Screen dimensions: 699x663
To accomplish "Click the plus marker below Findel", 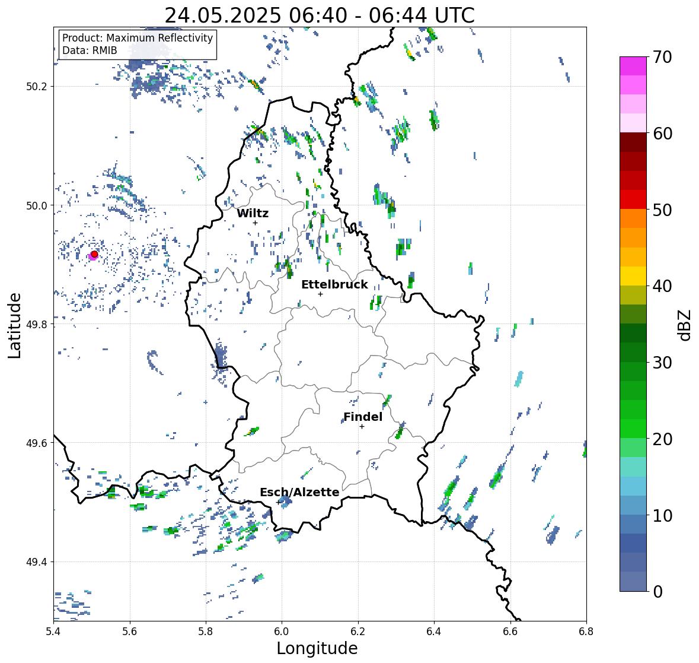I will pos(362,427).
